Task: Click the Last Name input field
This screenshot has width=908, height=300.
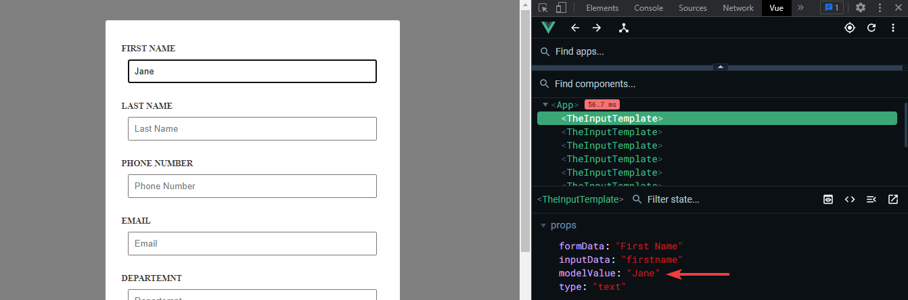Action: pyautogui.click(x=252, y=128)
